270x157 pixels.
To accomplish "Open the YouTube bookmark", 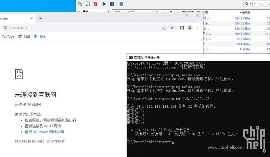I will point(8,37).
